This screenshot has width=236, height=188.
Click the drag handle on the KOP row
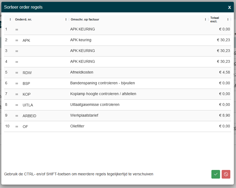pos(17,94)
